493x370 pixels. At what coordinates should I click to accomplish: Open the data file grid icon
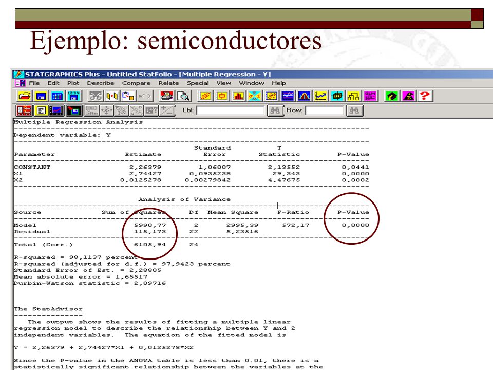57,96
